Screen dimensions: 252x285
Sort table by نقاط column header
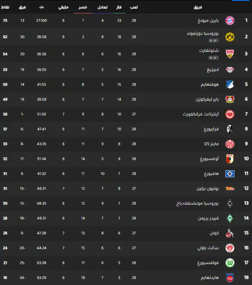coord(6,7)
